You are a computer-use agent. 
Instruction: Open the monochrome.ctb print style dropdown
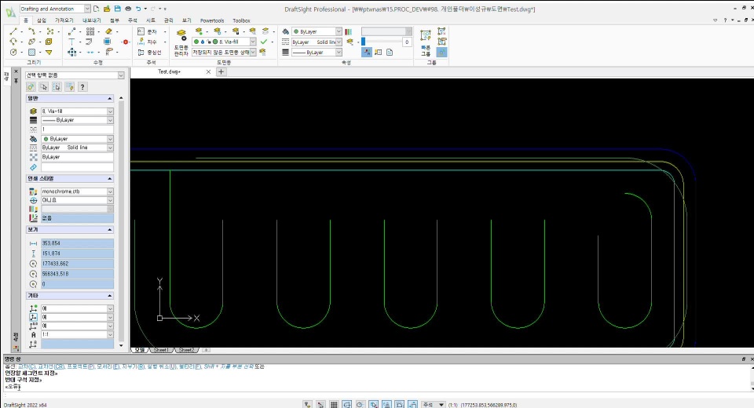tap(110, 191)
